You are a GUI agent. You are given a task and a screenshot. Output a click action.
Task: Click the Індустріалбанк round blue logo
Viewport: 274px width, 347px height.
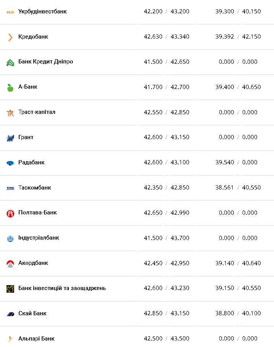[x=10, y=238]
